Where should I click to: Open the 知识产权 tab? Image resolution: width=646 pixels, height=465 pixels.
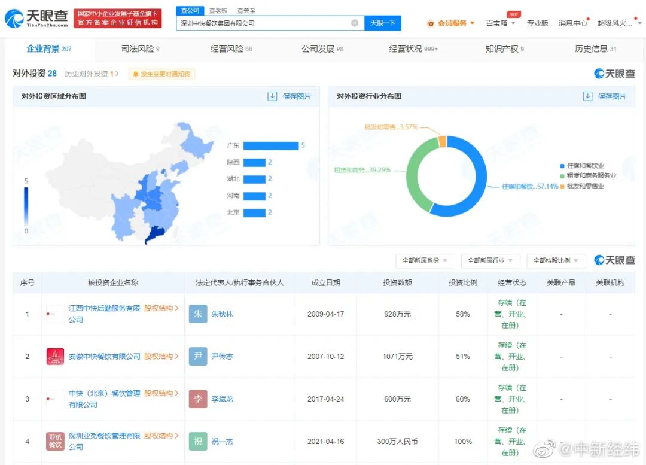pyautogui.click(x=504, y=49)
